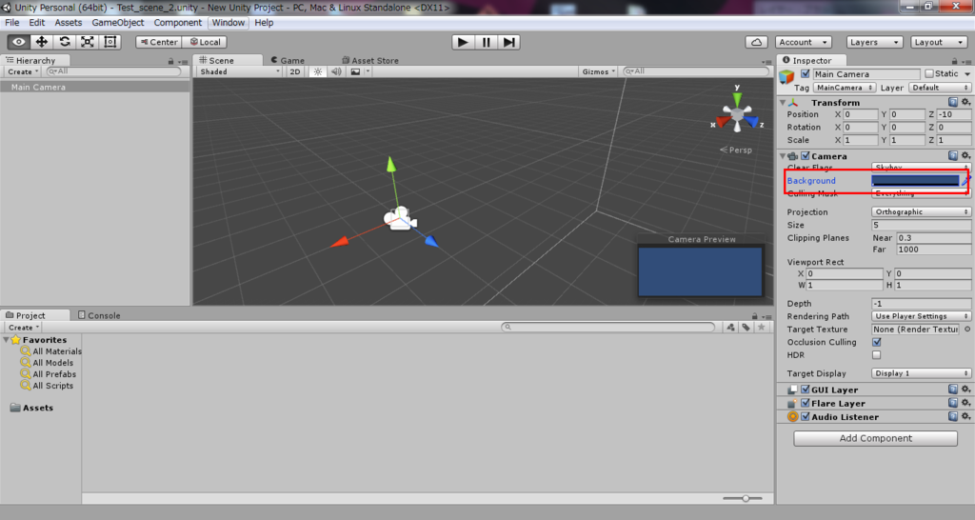Switch to the Asset Store tab
Screen dimensions: 975x520
pos(370,60)
